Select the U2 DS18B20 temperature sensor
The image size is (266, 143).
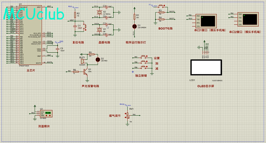[46, 114]
